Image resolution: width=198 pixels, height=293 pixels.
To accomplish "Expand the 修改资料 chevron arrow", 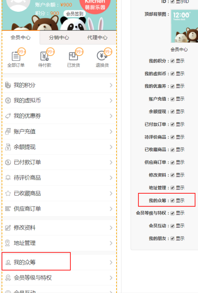I will coord(111,228).
